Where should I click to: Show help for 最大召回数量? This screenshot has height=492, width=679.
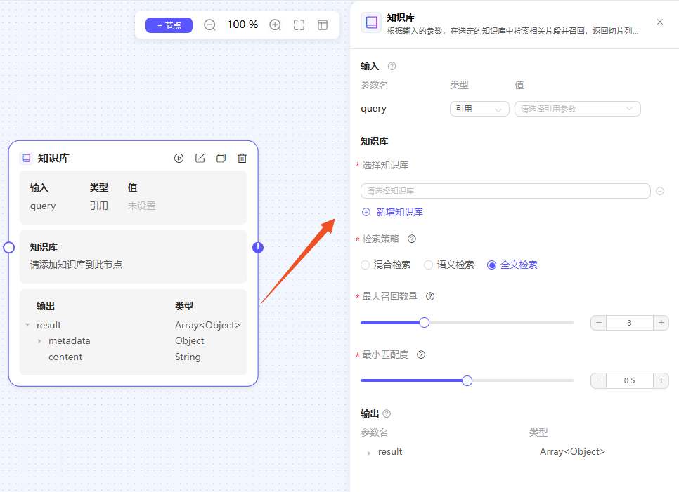coord(430,296)
